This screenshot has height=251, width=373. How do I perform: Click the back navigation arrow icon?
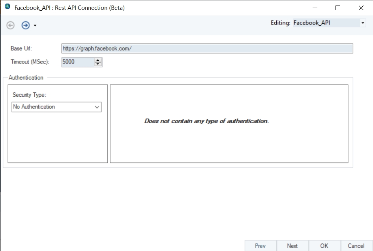(x=11, y=25)
